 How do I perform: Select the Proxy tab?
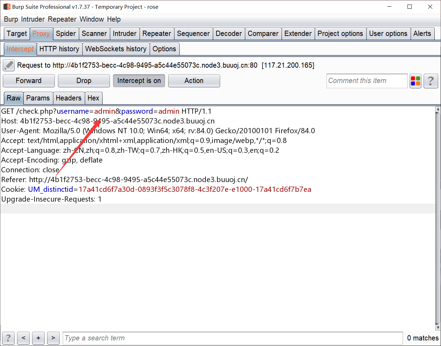coord(41,33)
